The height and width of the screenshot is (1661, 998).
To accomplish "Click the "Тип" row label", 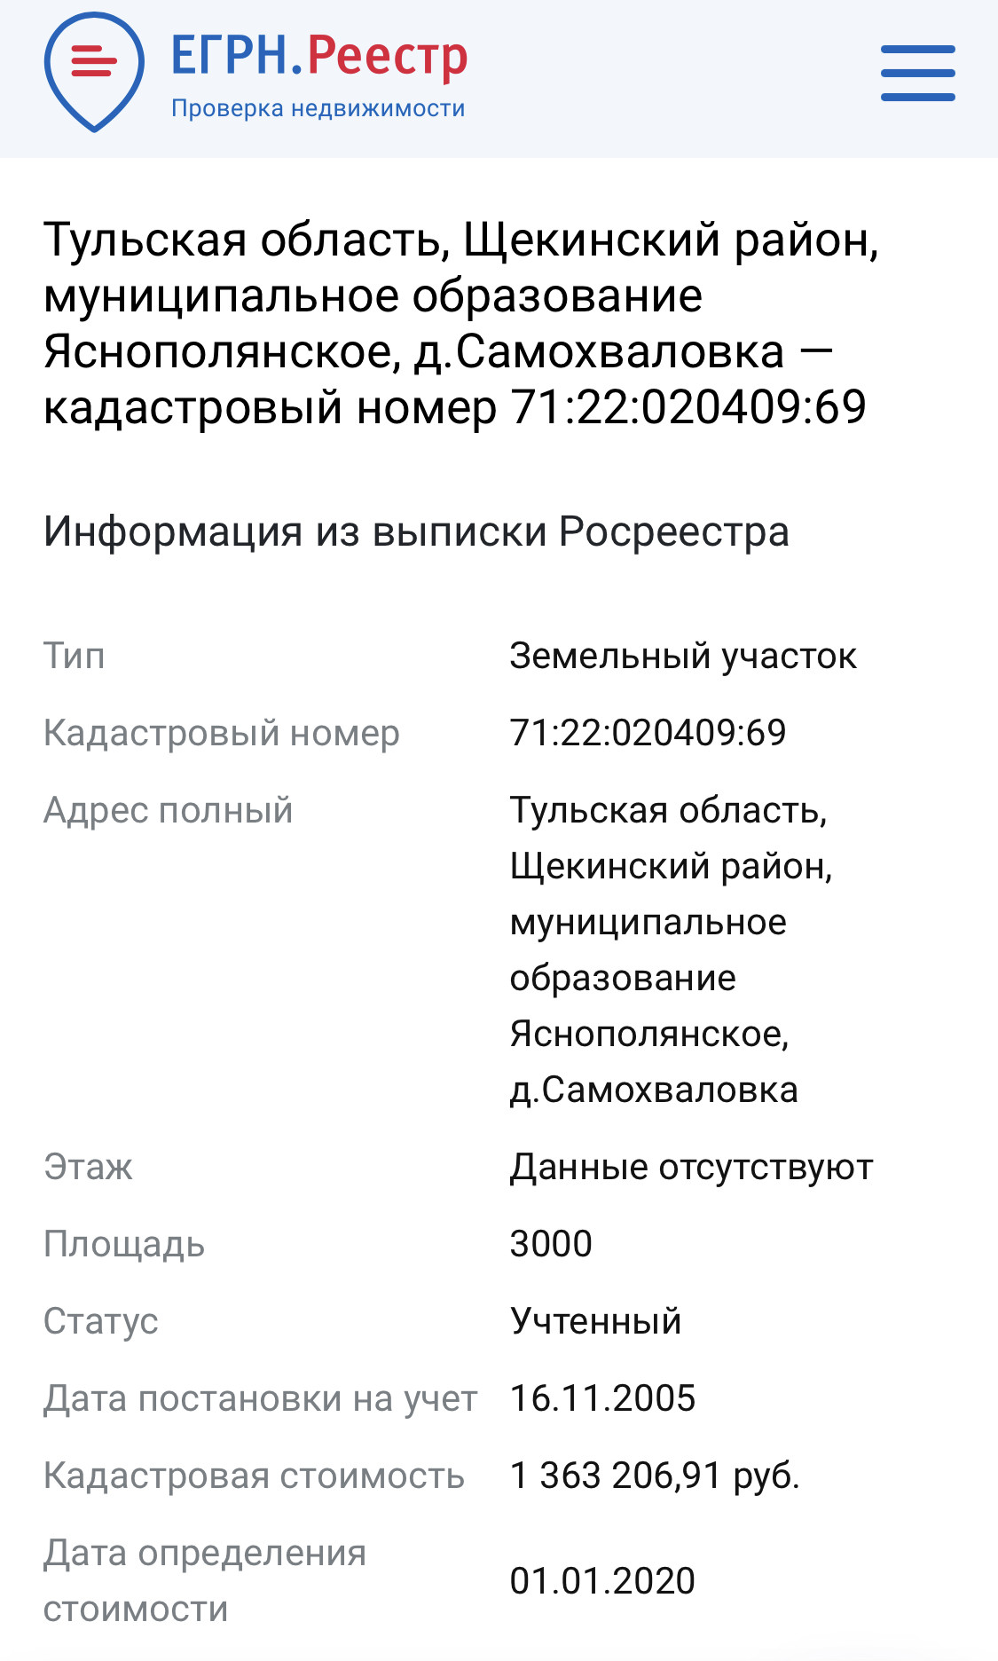I will click(75, 656).
